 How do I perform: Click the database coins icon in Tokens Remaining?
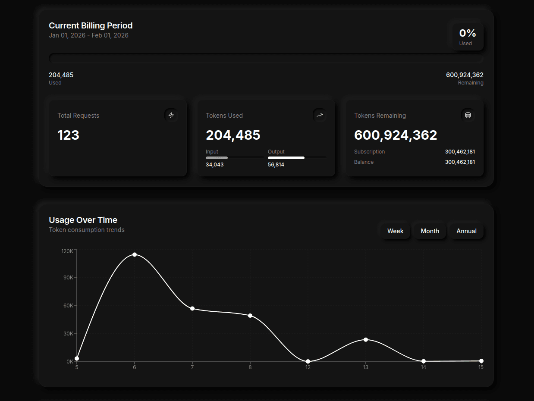click(468, 115)
